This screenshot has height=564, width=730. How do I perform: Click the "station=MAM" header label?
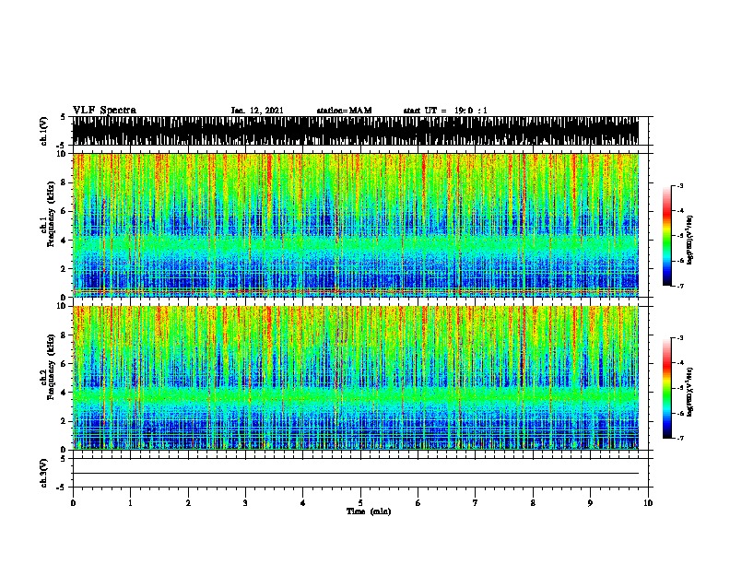(344, 111)
